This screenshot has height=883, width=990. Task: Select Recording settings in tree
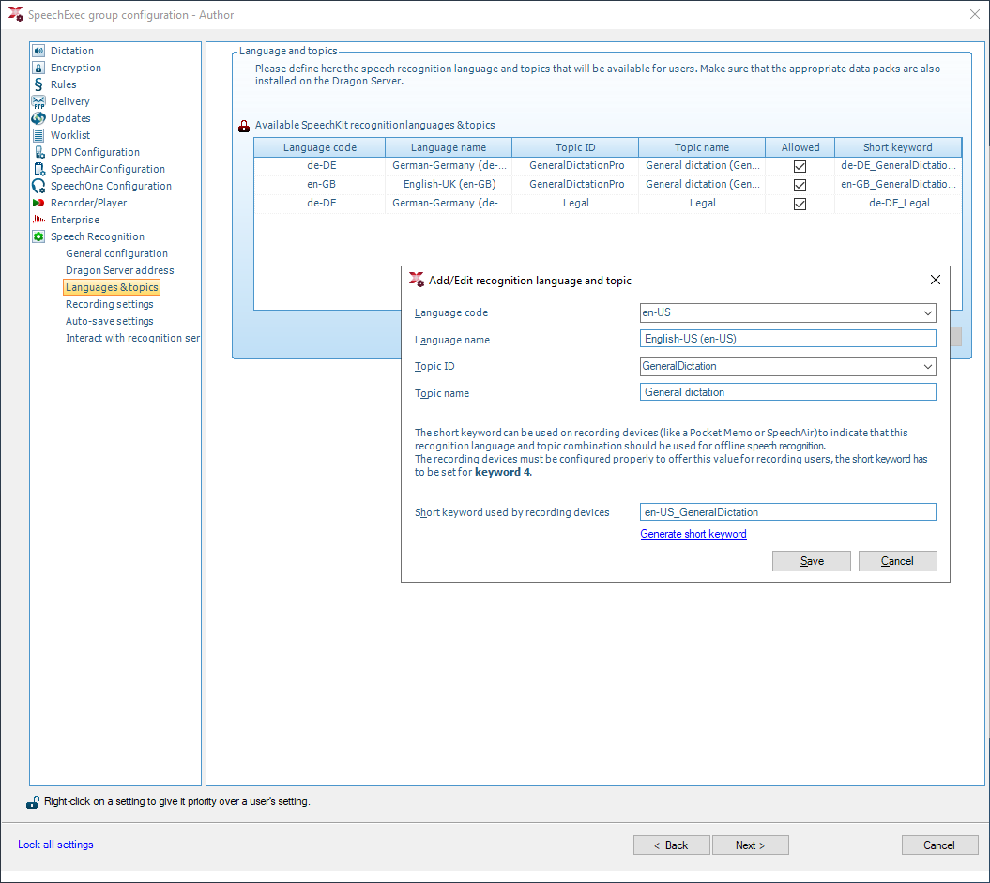[109, 304]
